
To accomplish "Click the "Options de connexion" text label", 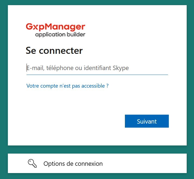I will click(x=73, y=164).
